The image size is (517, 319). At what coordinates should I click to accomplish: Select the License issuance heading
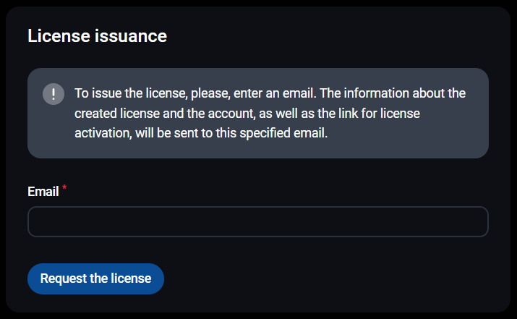click(x=98, y=36)
